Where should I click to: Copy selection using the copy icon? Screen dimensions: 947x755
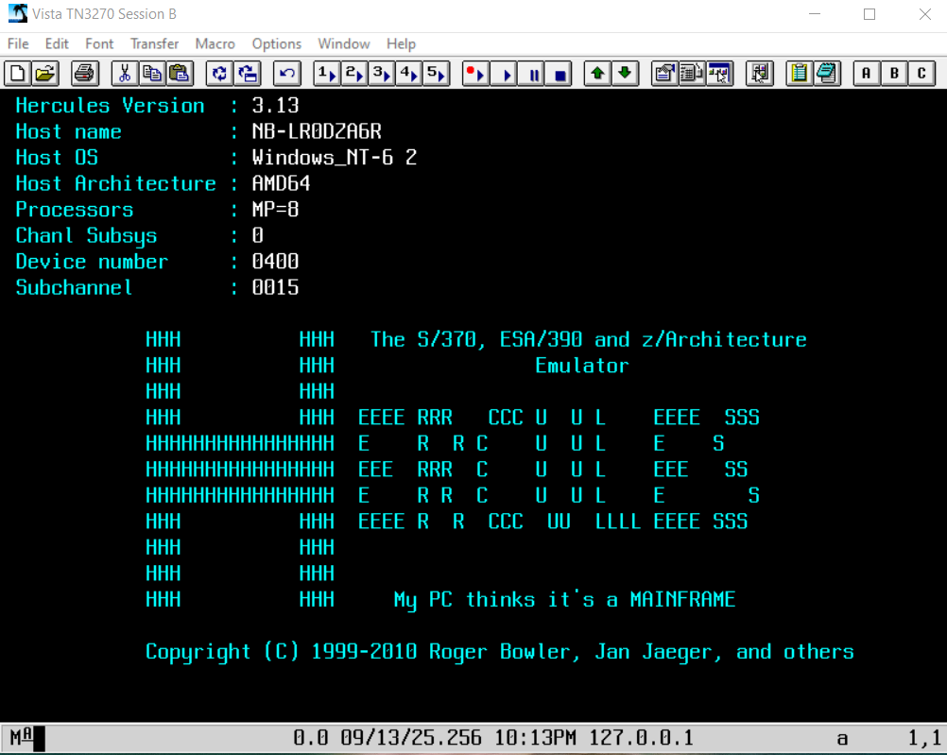(x=151, y=74)
